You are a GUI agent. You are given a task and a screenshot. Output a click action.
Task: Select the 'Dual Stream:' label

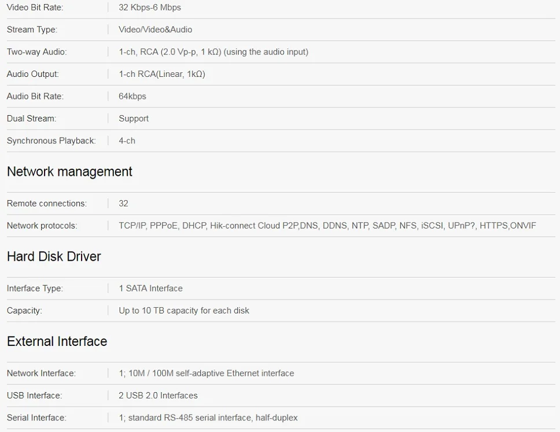(31, 119)
